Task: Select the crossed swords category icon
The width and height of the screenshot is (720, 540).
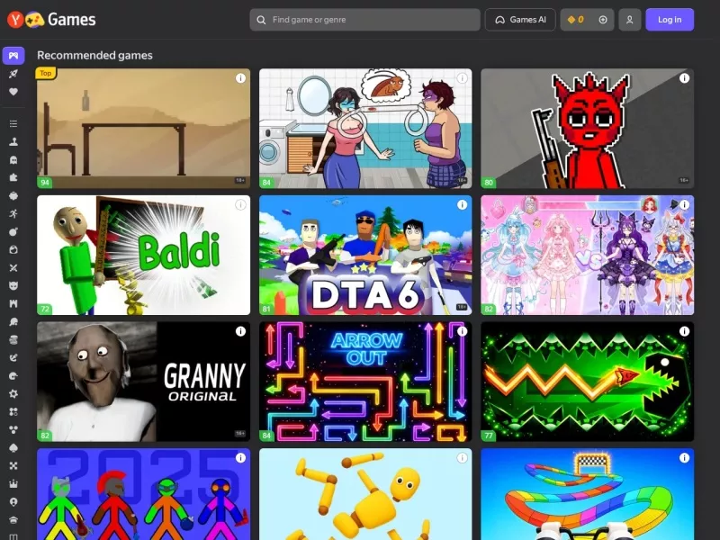Action: (x=13, y=267)
